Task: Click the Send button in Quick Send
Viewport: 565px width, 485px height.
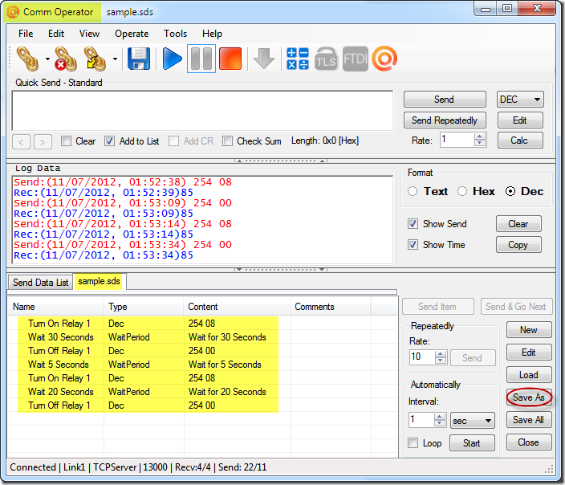Action: [445, 99]
